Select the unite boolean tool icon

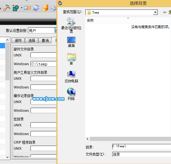pyautogui.click(x=16, y=8)
